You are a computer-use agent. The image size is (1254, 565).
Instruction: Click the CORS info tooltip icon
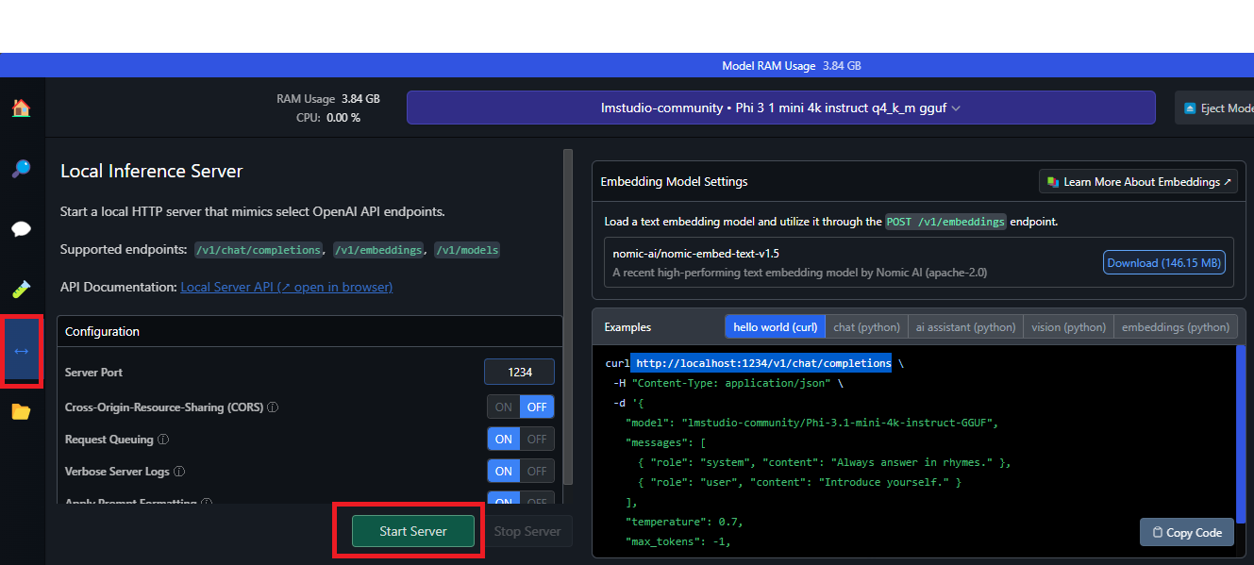tap(272, 407)
